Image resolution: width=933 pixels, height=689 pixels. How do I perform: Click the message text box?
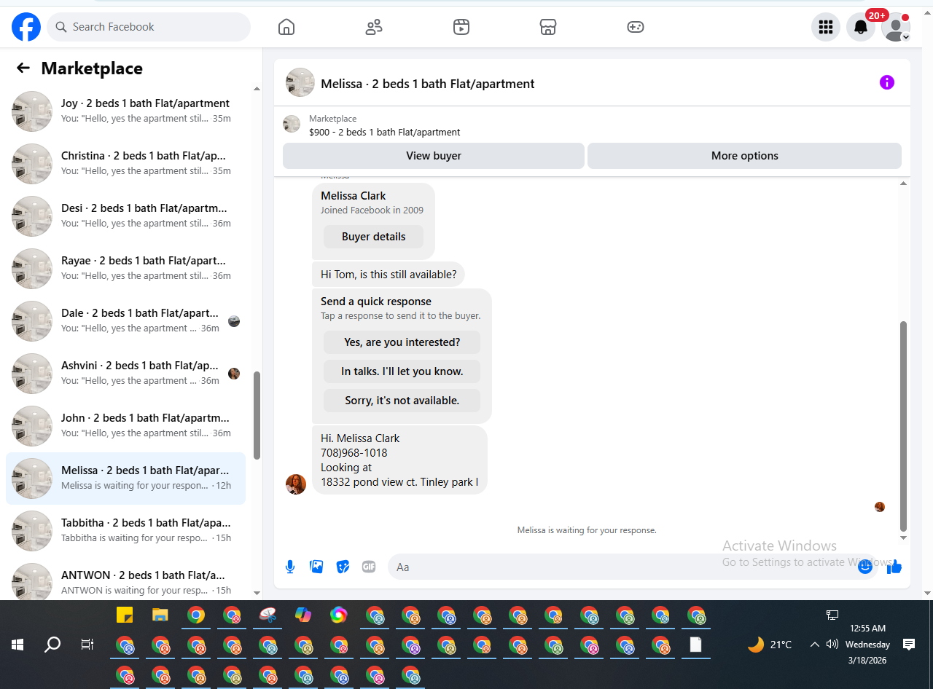point(633,567)
